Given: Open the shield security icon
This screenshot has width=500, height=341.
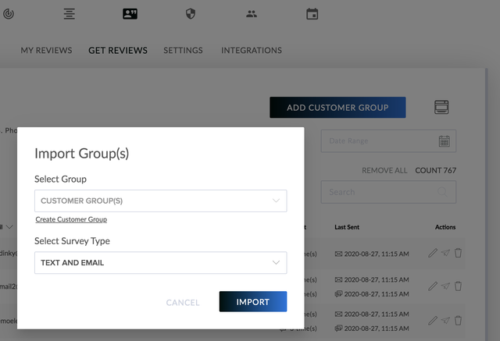Looking at the screenshot, I should (x=191, y=14).
